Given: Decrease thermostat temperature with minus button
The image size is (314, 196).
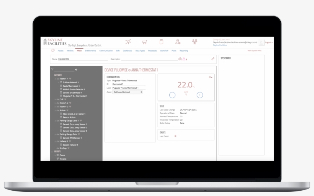Looking at the screenshot, I should coord(172,95).
